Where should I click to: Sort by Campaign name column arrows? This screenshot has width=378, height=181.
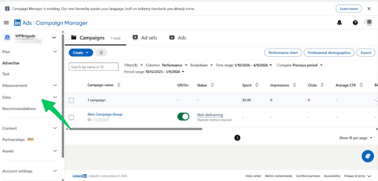click(x=118, y=85)
